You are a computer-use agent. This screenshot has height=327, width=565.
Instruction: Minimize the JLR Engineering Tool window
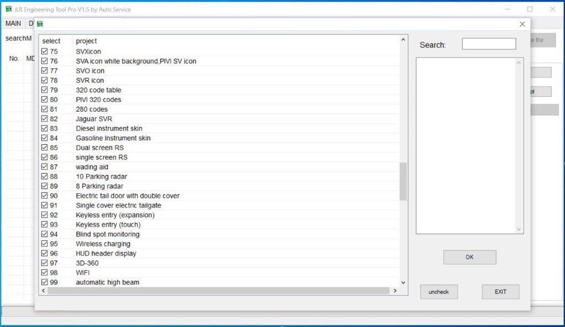tap(508, 9)
